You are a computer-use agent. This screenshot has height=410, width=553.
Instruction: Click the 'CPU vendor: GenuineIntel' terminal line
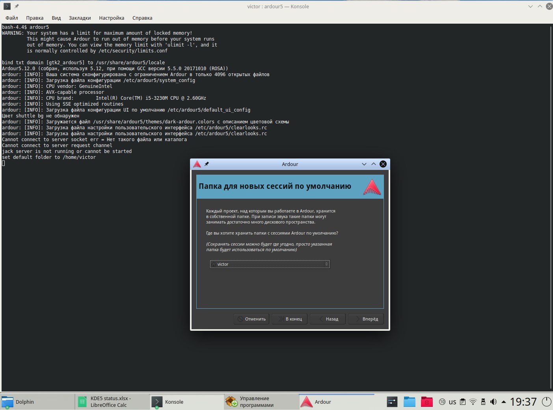(57, 86)
